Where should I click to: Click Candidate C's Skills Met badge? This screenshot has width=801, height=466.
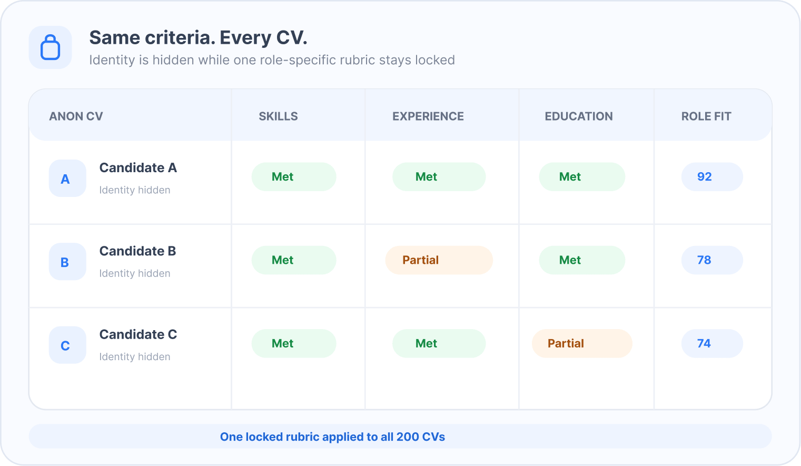coord(294,343)
